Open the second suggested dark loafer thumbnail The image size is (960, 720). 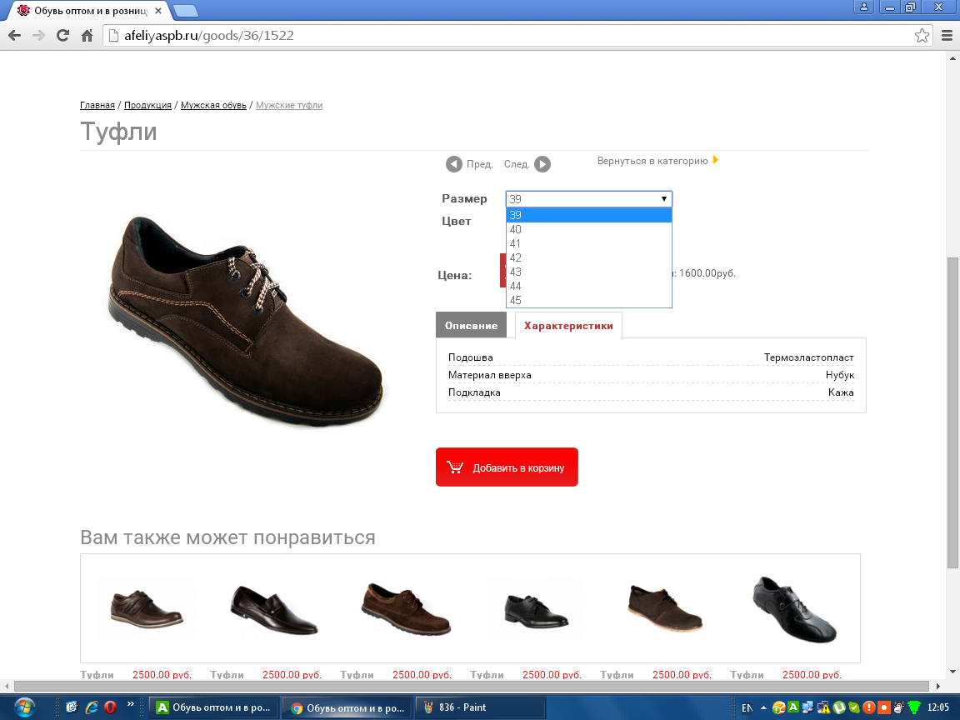273,610
